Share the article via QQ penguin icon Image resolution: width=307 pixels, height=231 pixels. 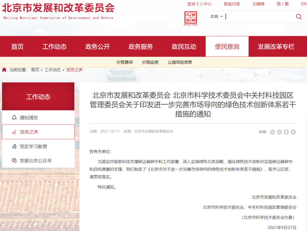(x=286, y=132)
